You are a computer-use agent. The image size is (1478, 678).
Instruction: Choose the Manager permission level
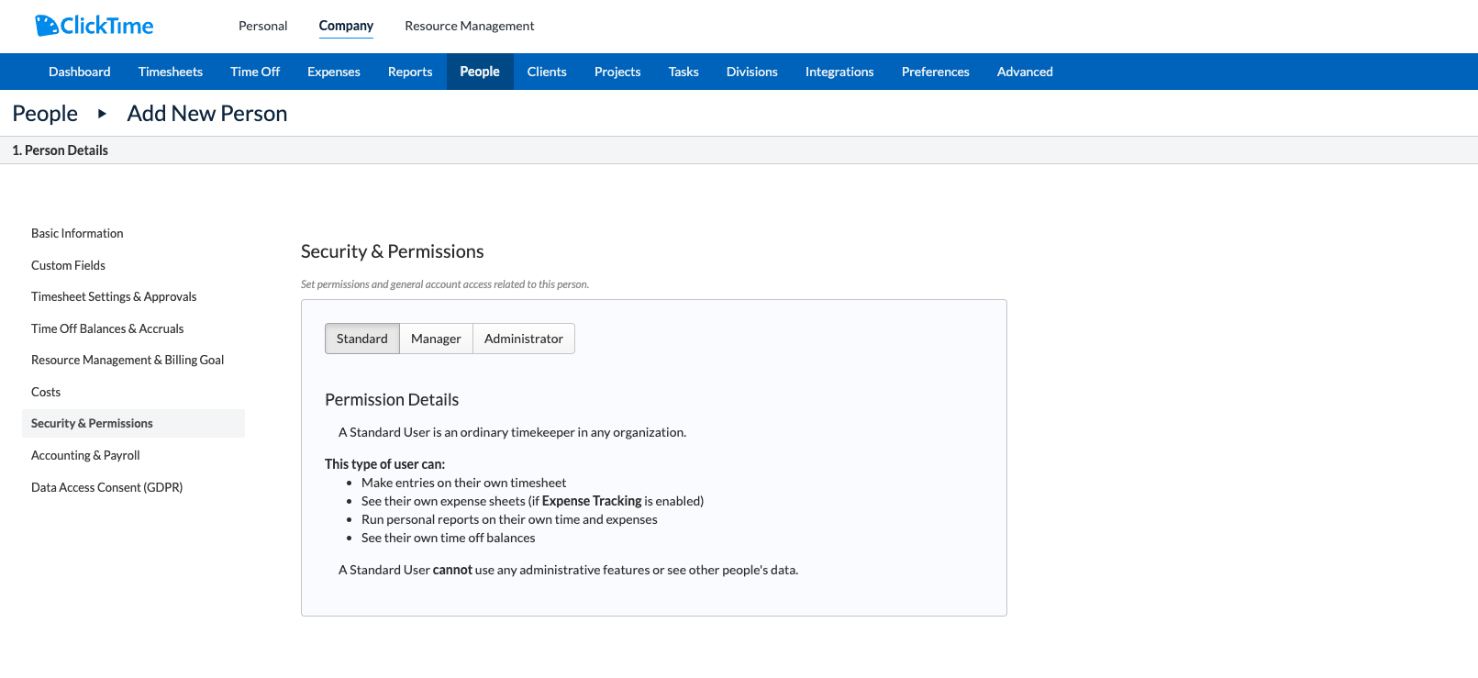pyautogui.click(x=436, y=339)
